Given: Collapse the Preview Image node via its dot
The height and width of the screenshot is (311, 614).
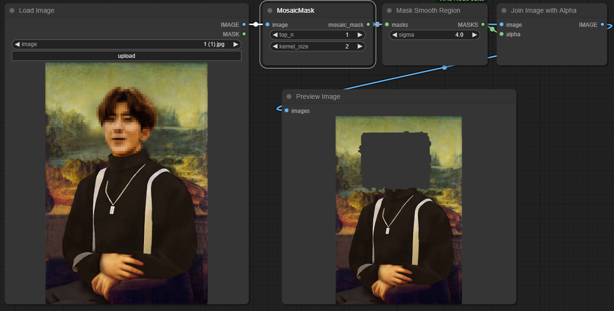Looking at the screenshot, I should point(289,96).
